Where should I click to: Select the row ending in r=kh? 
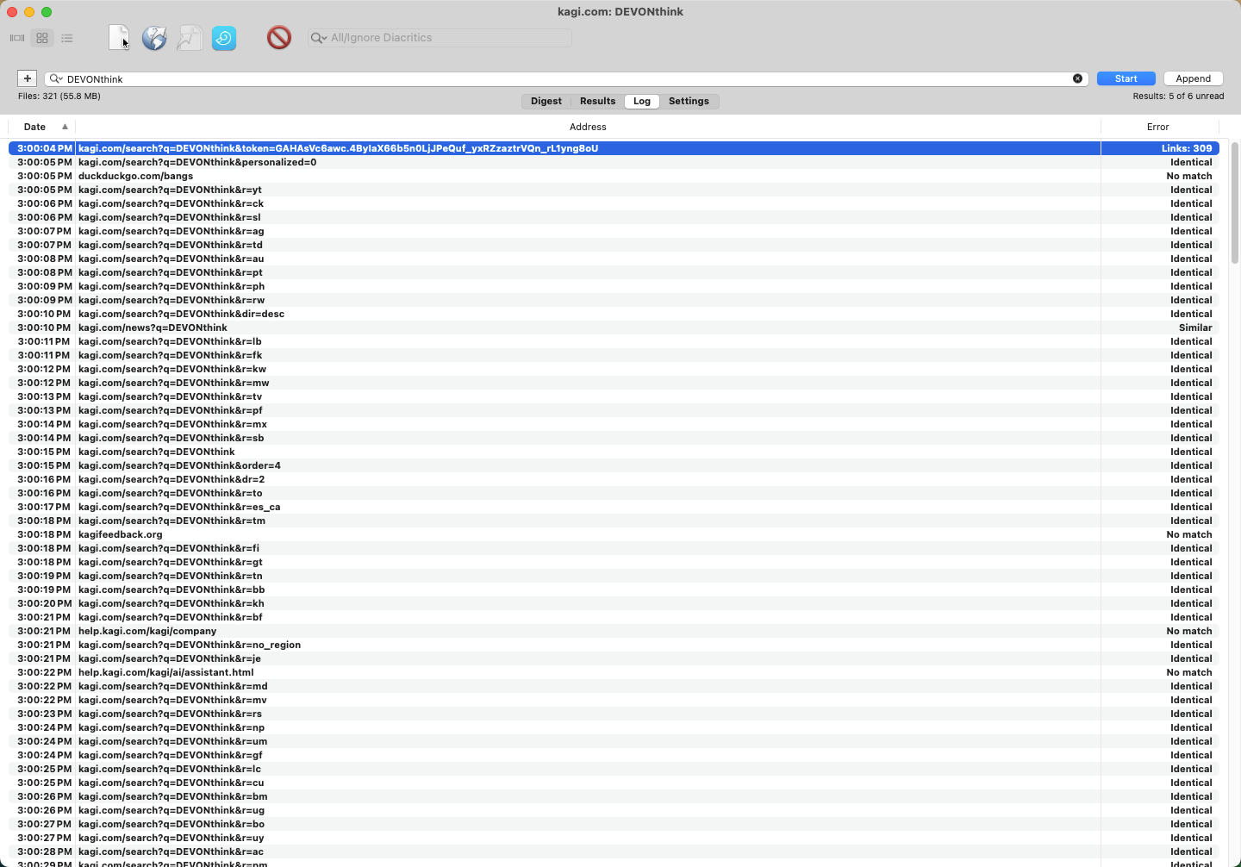(x=614, y=603)
